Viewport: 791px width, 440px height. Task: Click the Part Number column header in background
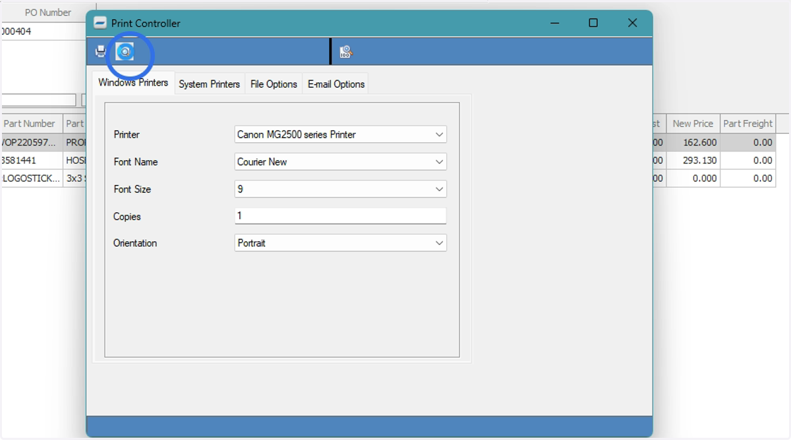[31, 124]
